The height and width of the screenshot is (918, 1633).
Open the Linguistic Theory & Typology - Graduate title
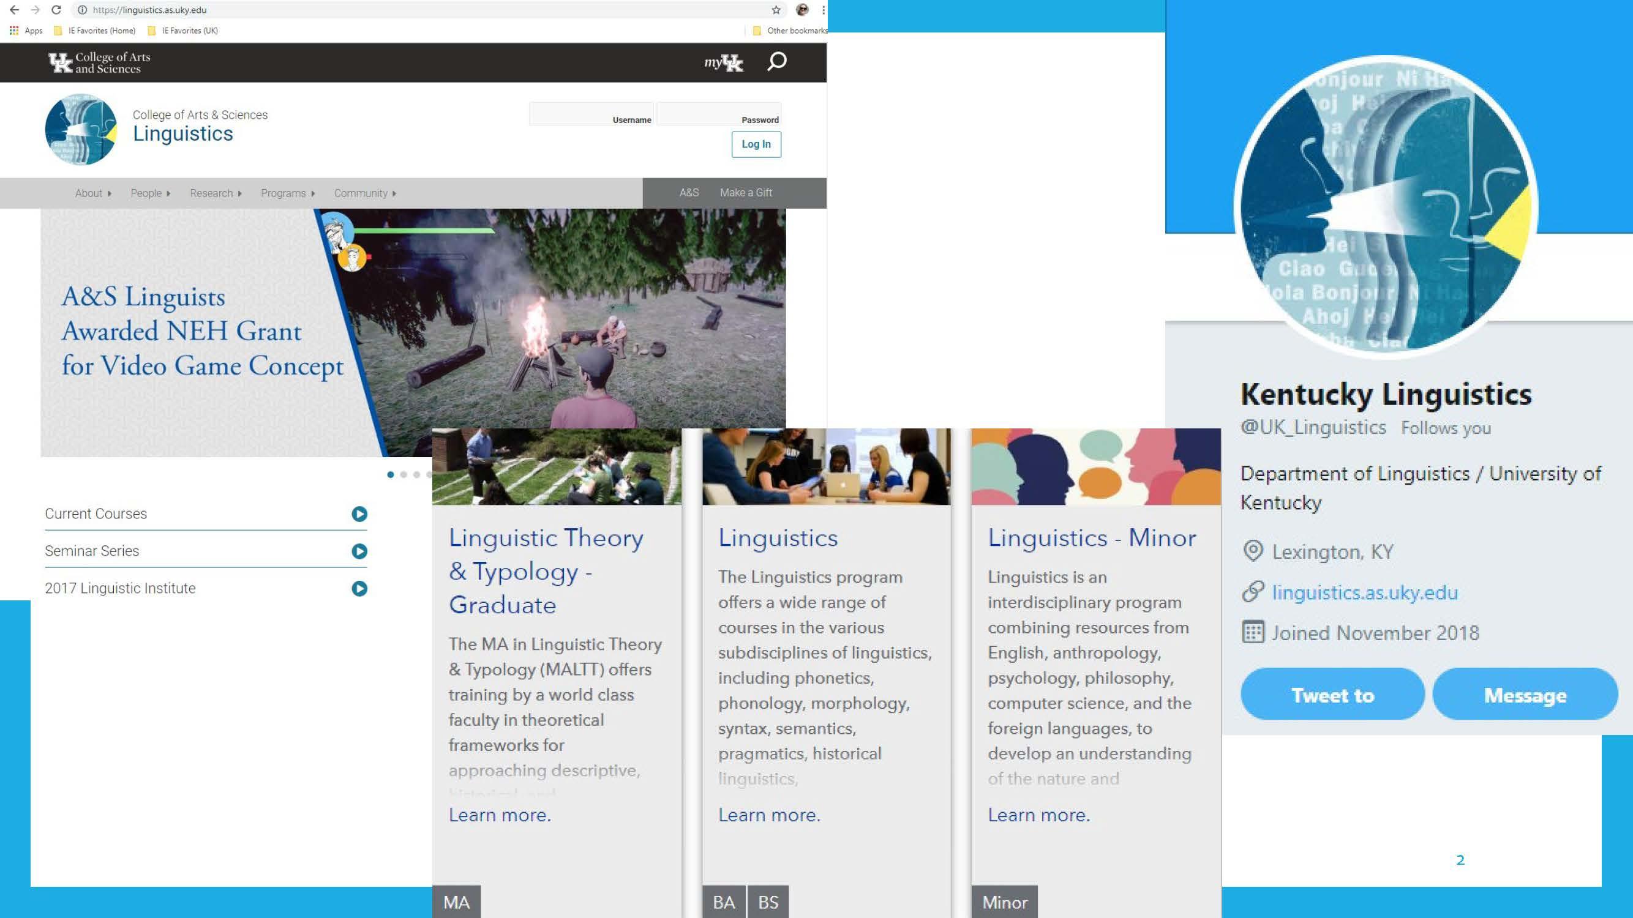[546, 571]
